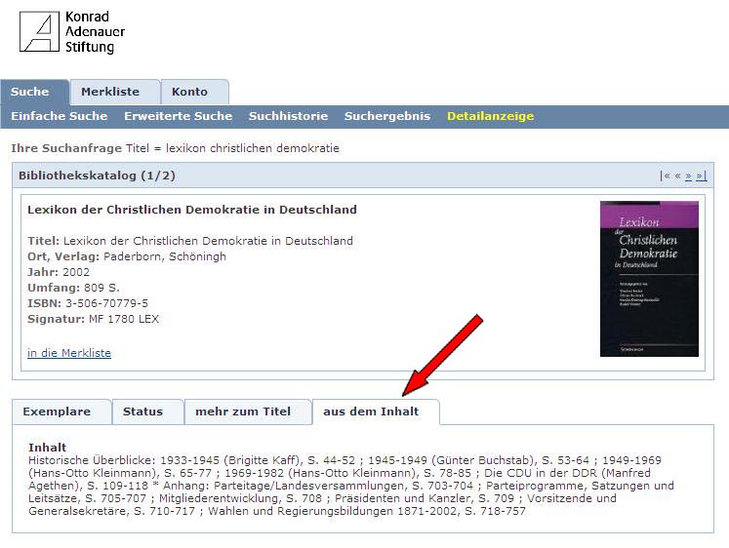Open the Konto tab
Image resolution: width=729 pixels, height=548 pixels.
pos(190,92)
